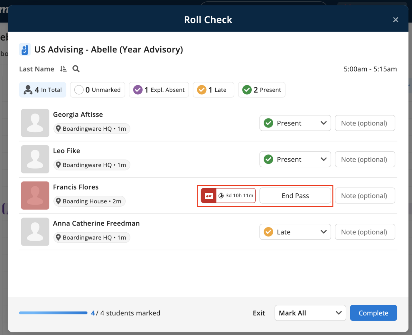Viewport: 412px width, 335px height.
Task: Click Francis Flores's Boarding House pin icon
Action: click(58, 201)
